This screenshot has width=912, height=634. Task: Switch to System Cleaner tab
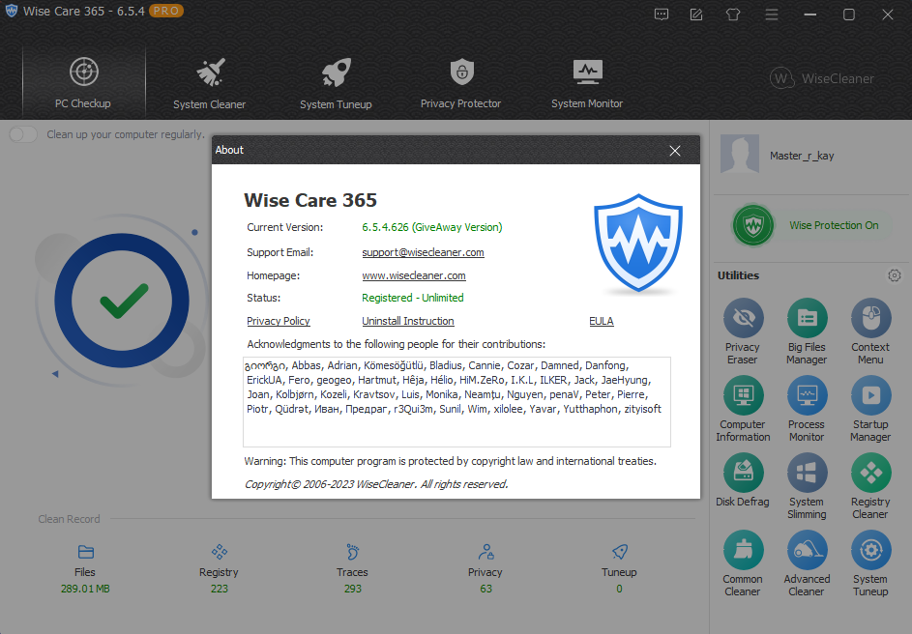pyautogui.click(x=210, y=83)
